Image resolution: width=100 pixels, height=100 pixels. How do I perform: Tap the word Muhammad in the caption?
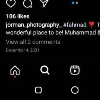coord(80,32)
